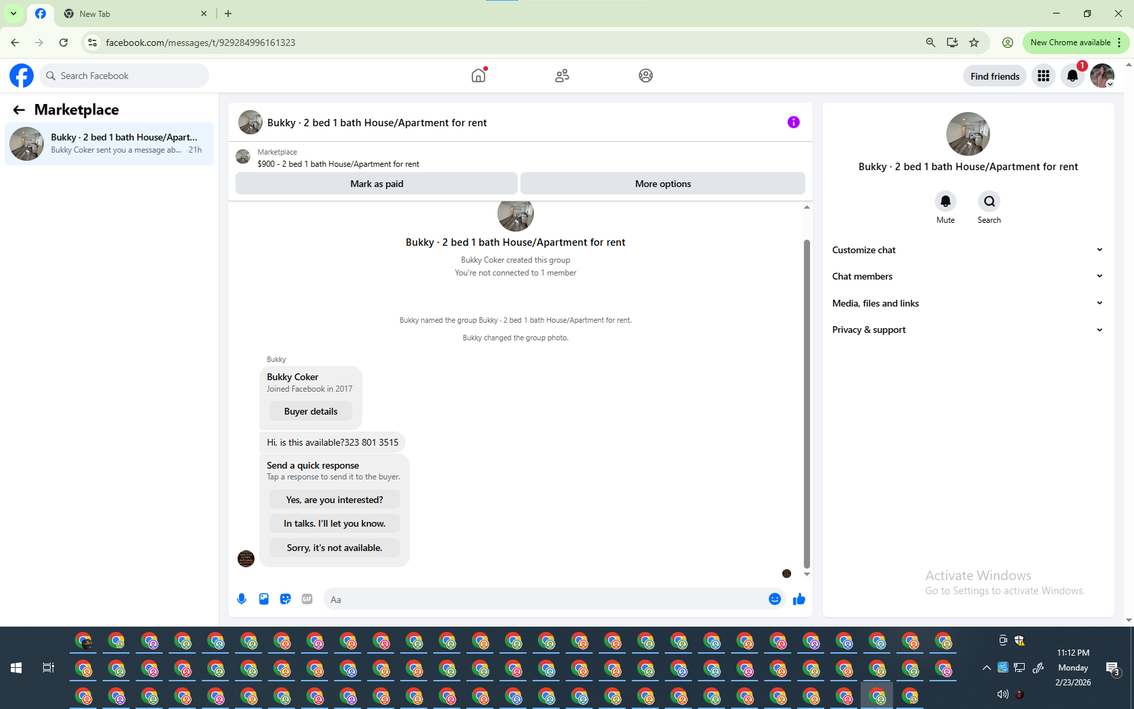Open Windows notification center icon
This screenshot has width=1134, height=709.
1113,668
